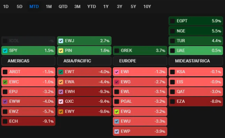Toggle the EWW purple checkbox
The image size is (225, 138).
(5, 102)
